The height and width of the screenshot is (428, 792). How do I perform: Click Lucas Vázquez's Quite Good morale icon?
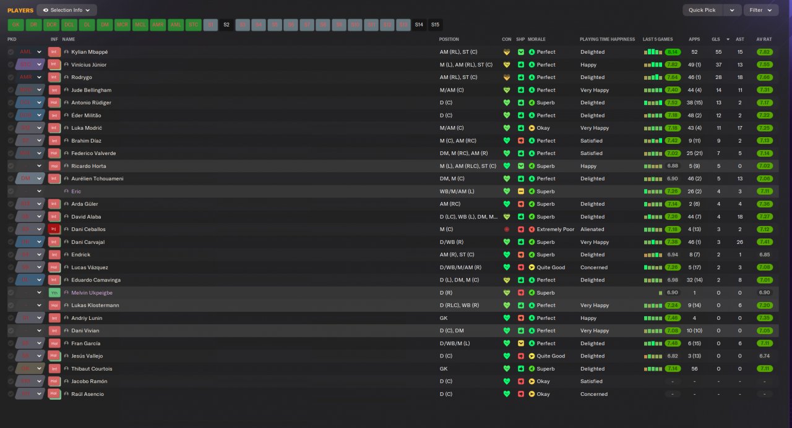532,267
